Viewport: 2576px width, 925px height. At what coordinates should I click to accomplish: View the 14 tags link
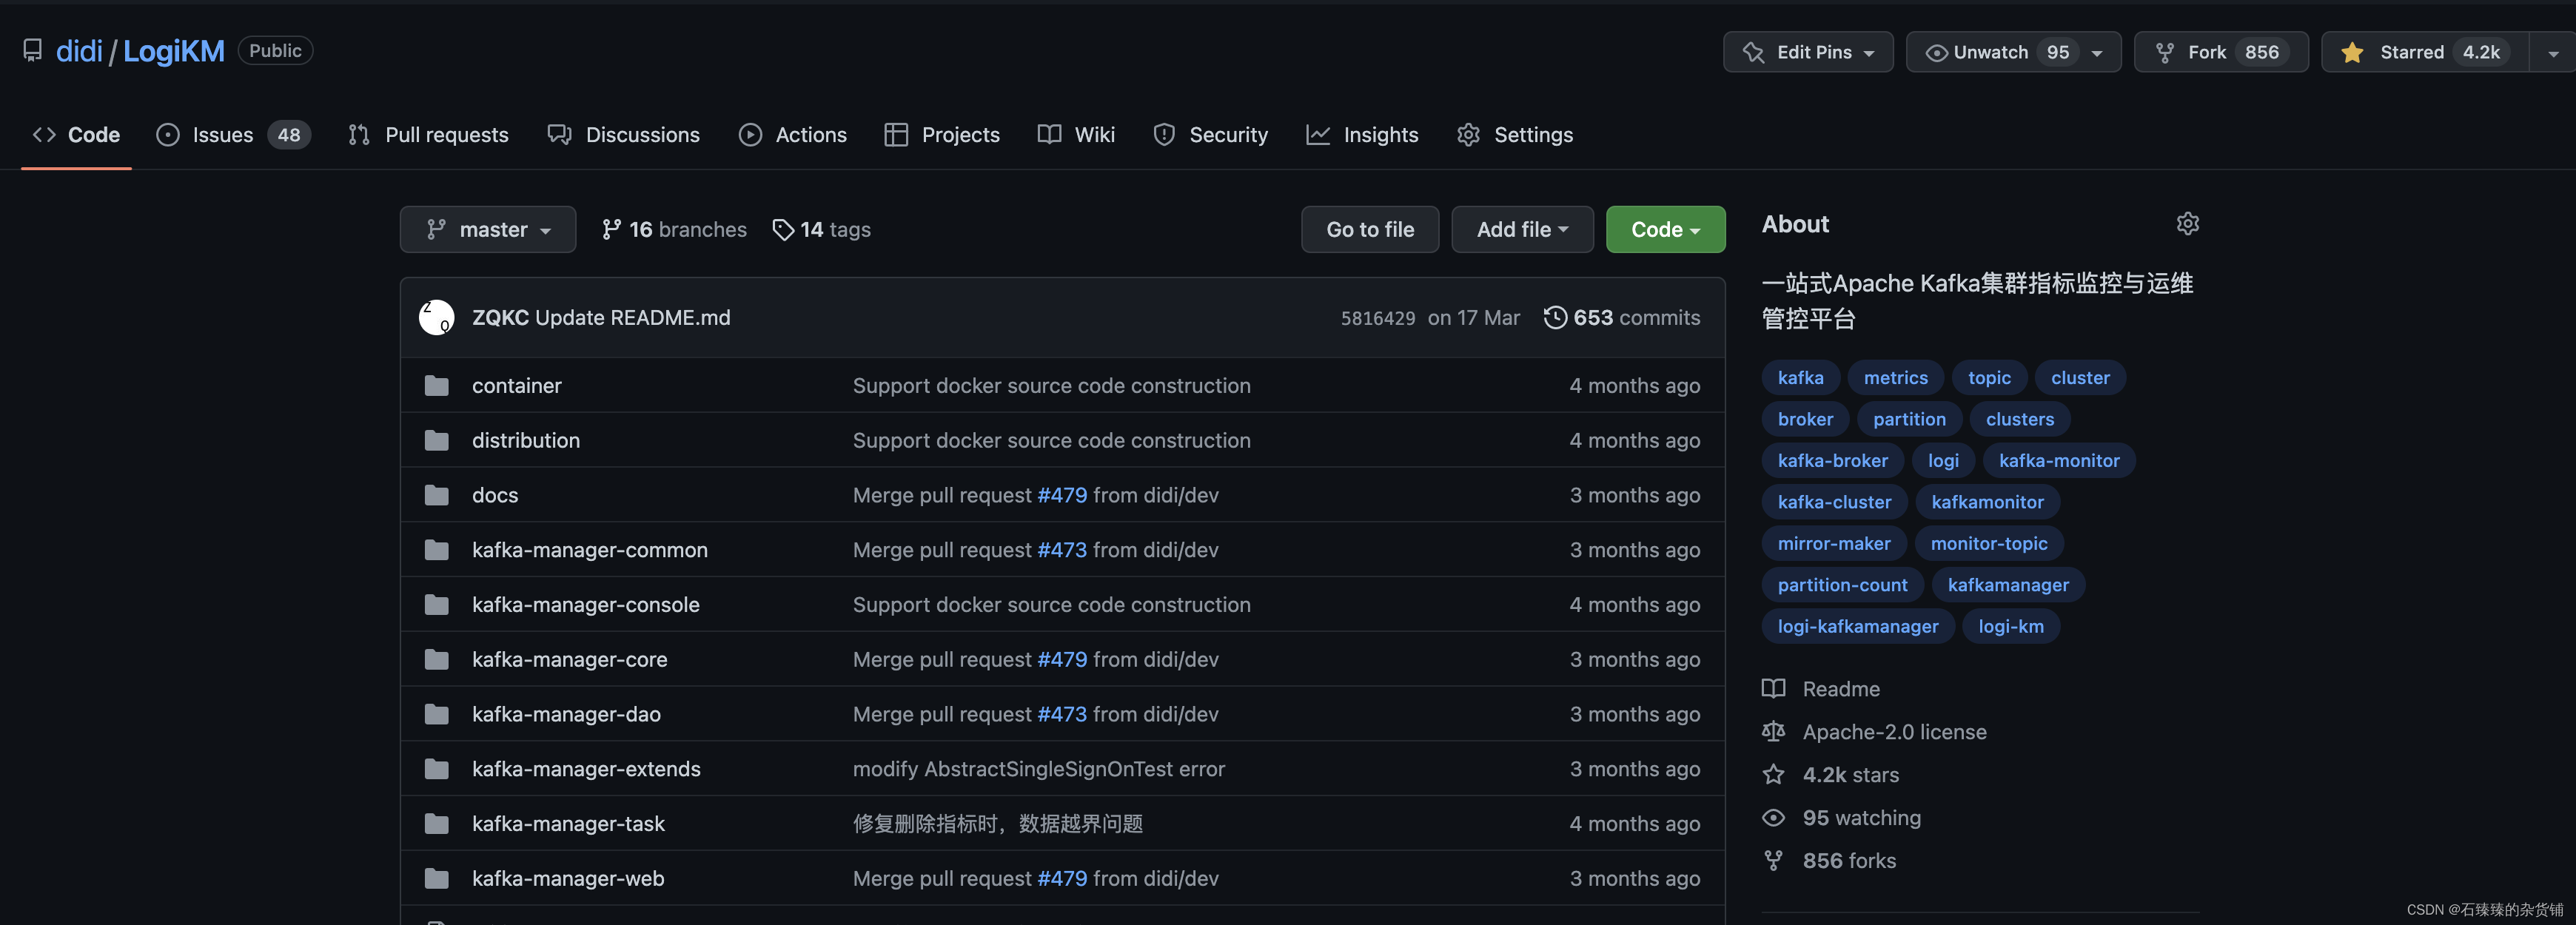(822, 229)
